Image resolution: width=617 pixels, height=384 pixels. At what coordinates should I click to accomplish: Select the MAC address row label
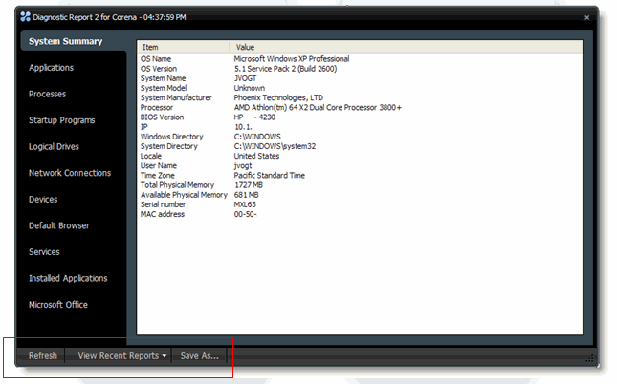pyautogui.click(x=163, y=214)
